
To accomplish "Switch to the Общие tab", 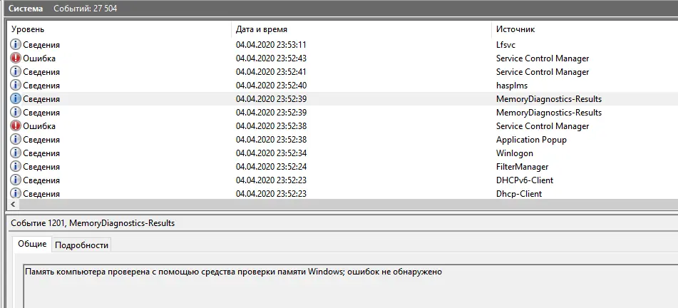I will click(32, 244).
